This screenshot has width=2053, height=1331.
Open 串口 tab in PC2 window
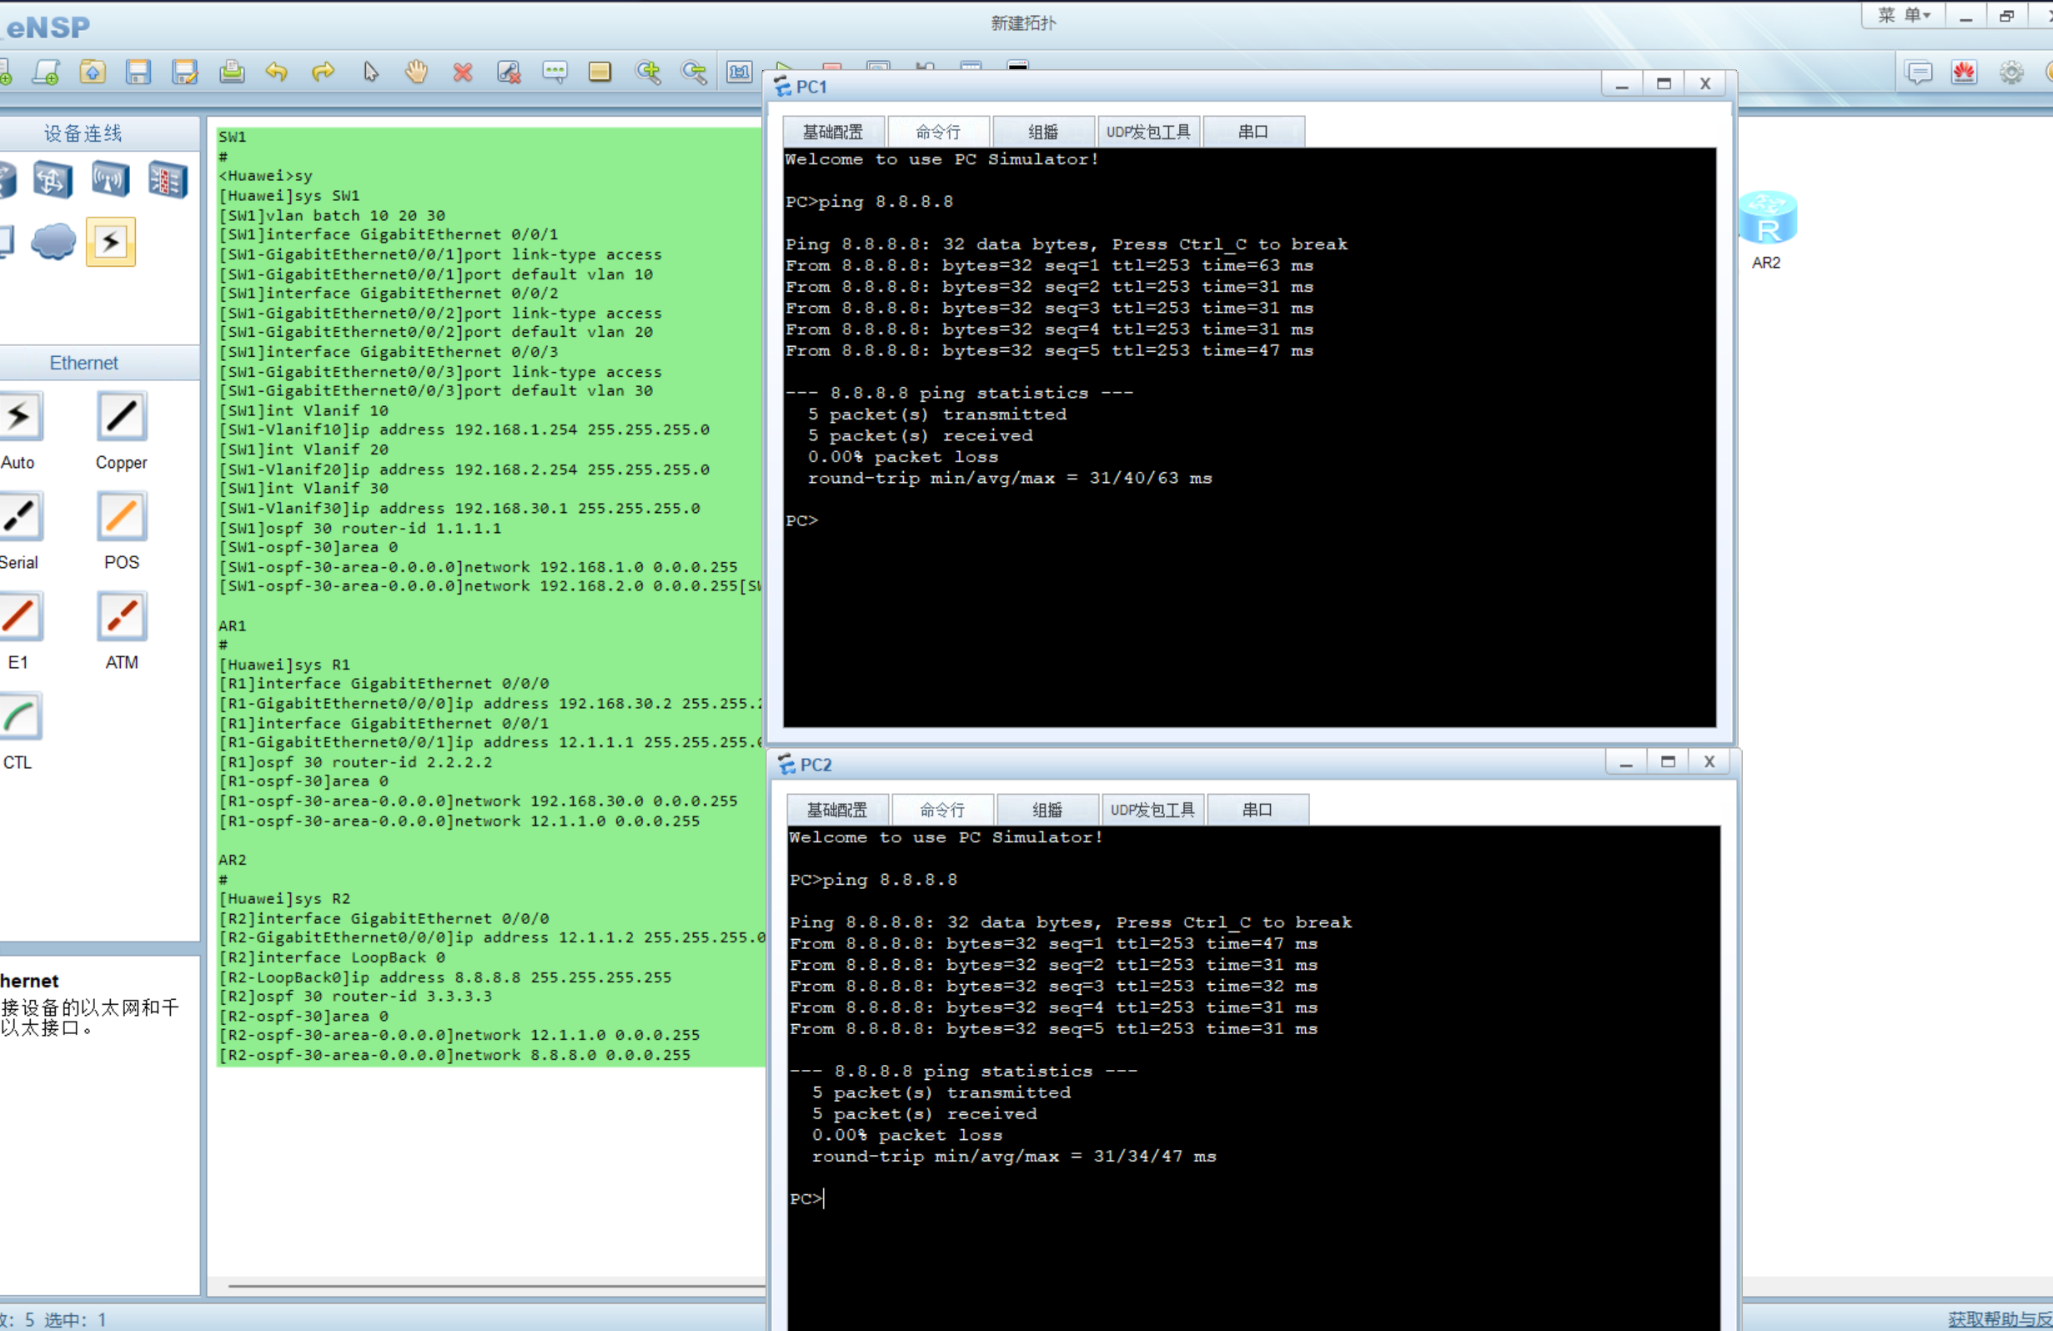pyautogui.click(x=1257, y=810)
